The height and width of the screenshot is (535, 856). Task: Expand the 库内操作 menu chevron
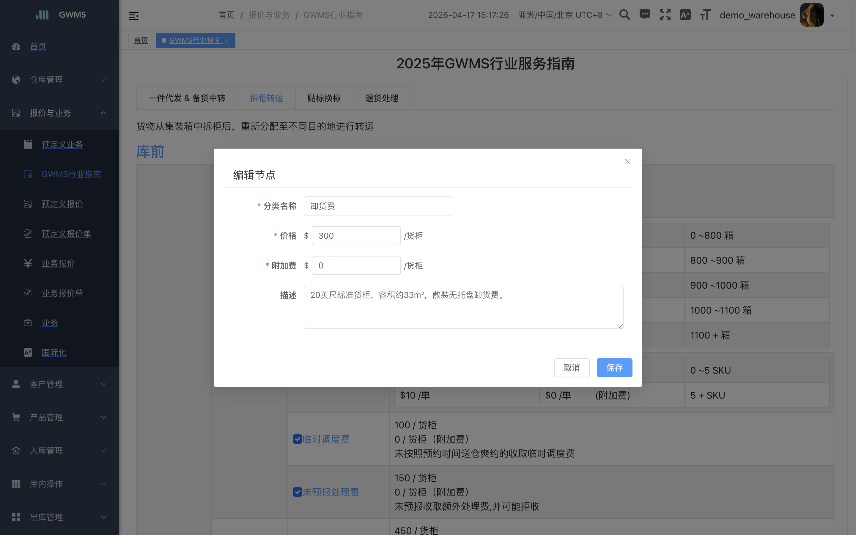point(103,484)
